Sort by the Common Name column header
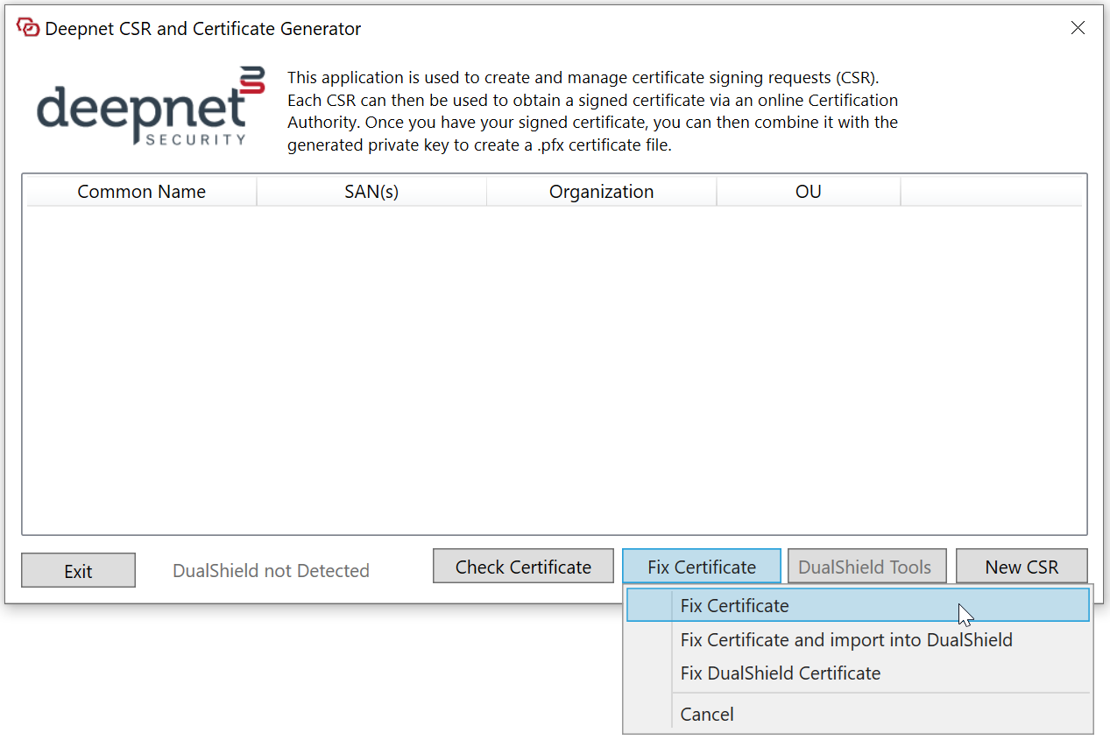This screenshot has height=740, width=1110. 141,192
